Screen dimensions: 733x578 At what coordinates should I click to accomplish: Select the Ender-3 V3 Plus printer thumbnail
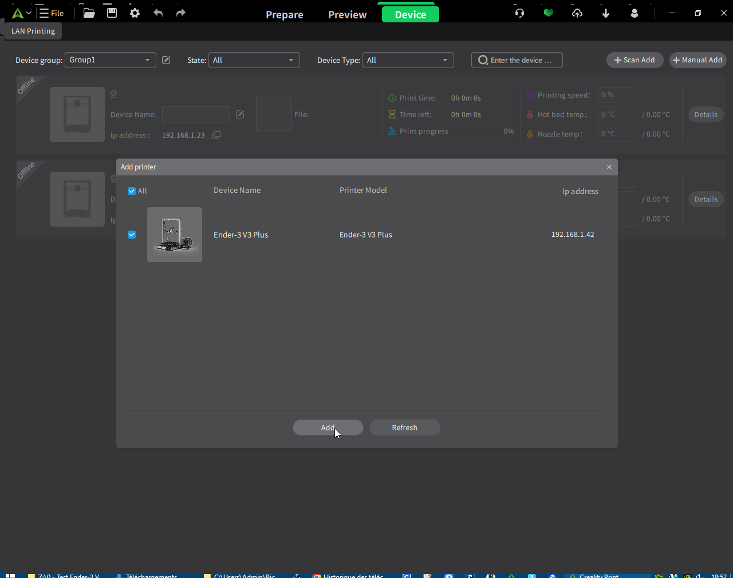(x=175, y=235)
